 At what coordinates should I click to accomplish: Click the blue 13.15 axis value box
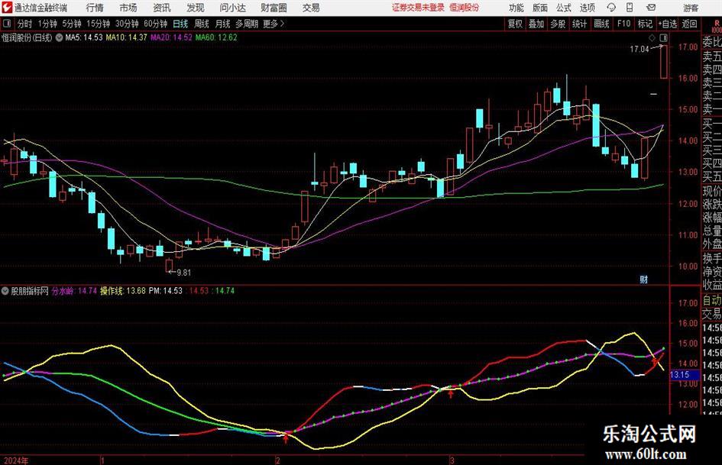coord(685,375)
